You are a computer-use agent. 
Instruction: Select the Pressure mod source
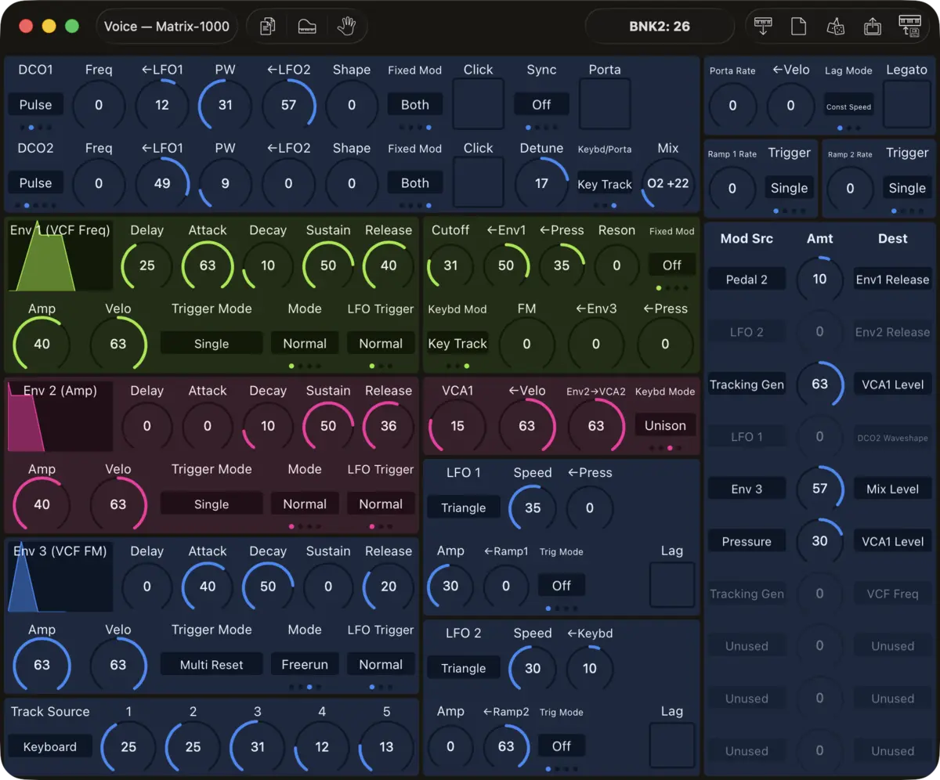click(x=747, y=541)
